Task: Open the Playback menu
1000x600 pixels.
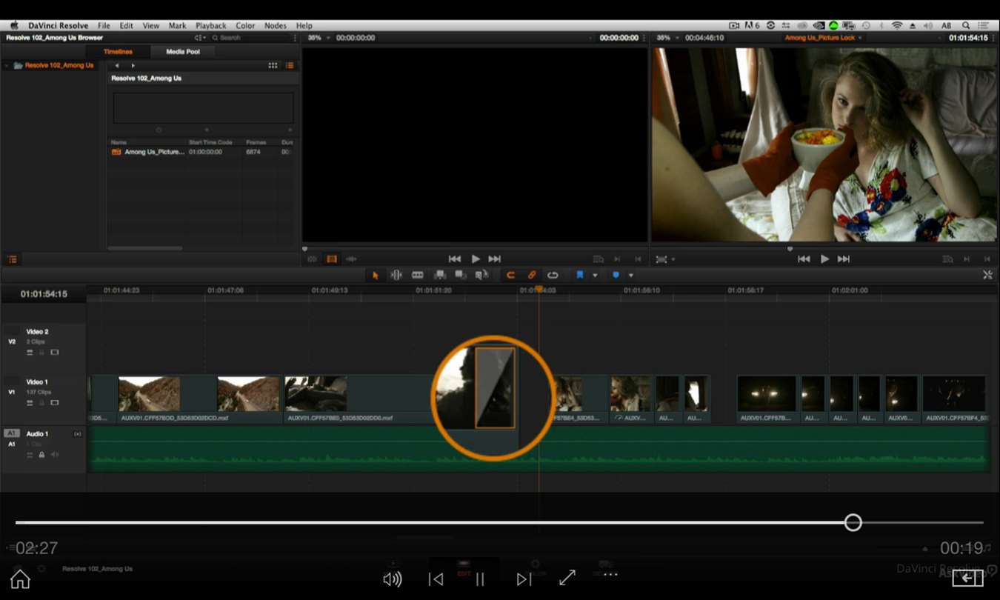Action: click(211, 25)
